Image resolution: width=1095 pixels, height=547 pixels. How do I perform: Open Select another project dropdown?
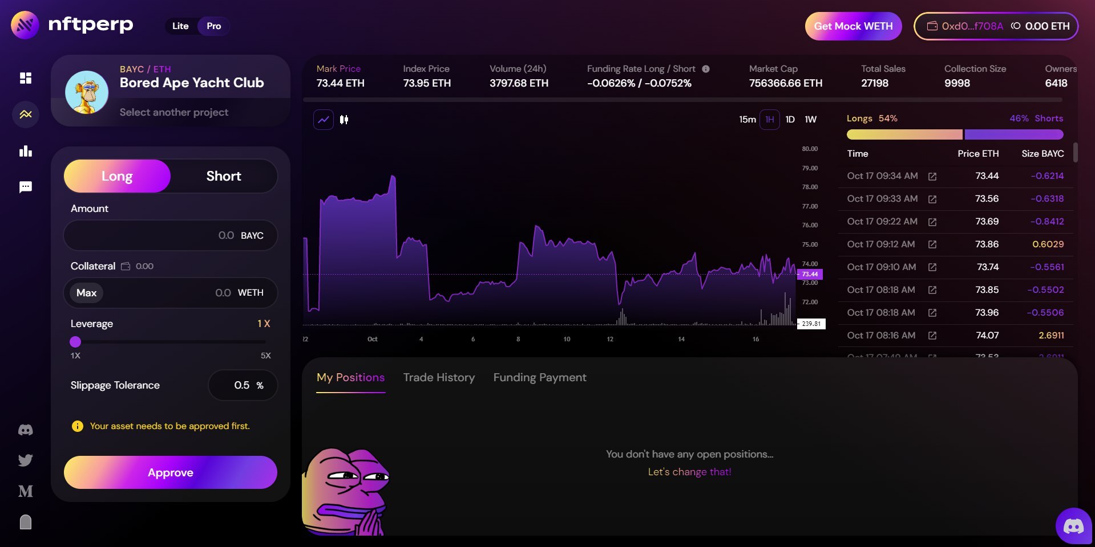pos(174,112)
